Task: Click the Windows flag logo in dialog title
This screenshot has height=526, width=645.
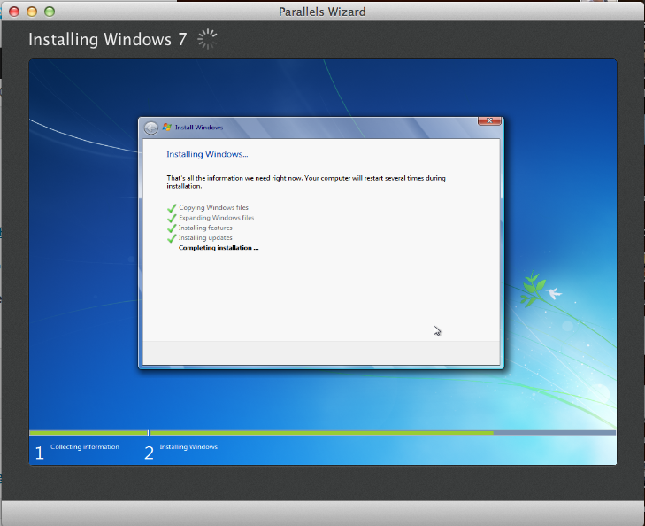Action: 167,128
